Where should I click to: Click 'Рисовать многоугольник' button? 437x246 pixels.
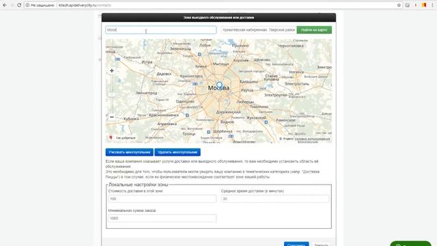tap(129, 152)
